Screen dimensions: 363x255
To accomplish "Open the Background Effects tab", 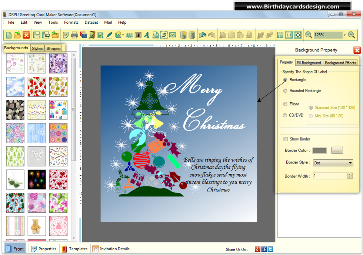I will (x=340, y=63).
